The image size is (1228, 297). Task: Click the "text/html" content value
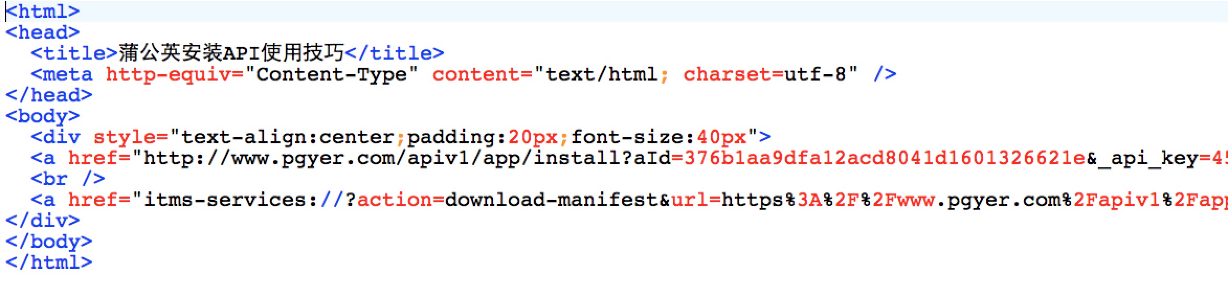[x=596, y=74]
